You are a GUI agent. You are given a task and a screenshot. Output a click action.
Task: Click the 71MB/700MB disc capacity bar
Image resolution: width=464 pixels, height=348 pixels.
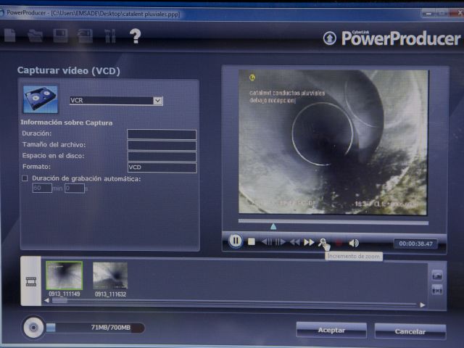(x=95, y=328)
